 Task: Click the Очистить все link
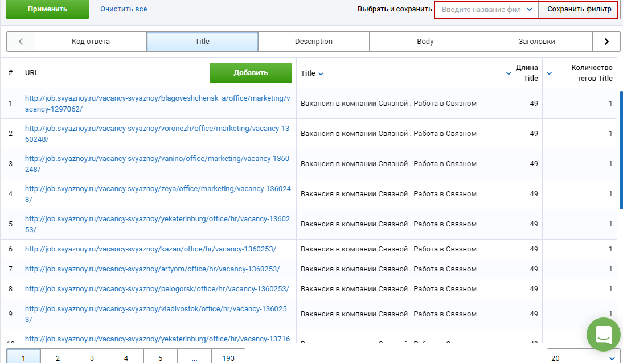tap(124, 9)
